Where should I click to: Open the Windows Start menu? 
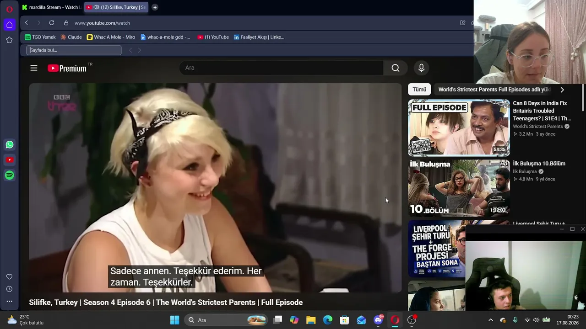coord(174,320)
